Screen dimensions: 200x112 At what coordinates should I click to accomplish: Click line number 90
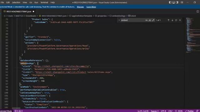point(7,63)
